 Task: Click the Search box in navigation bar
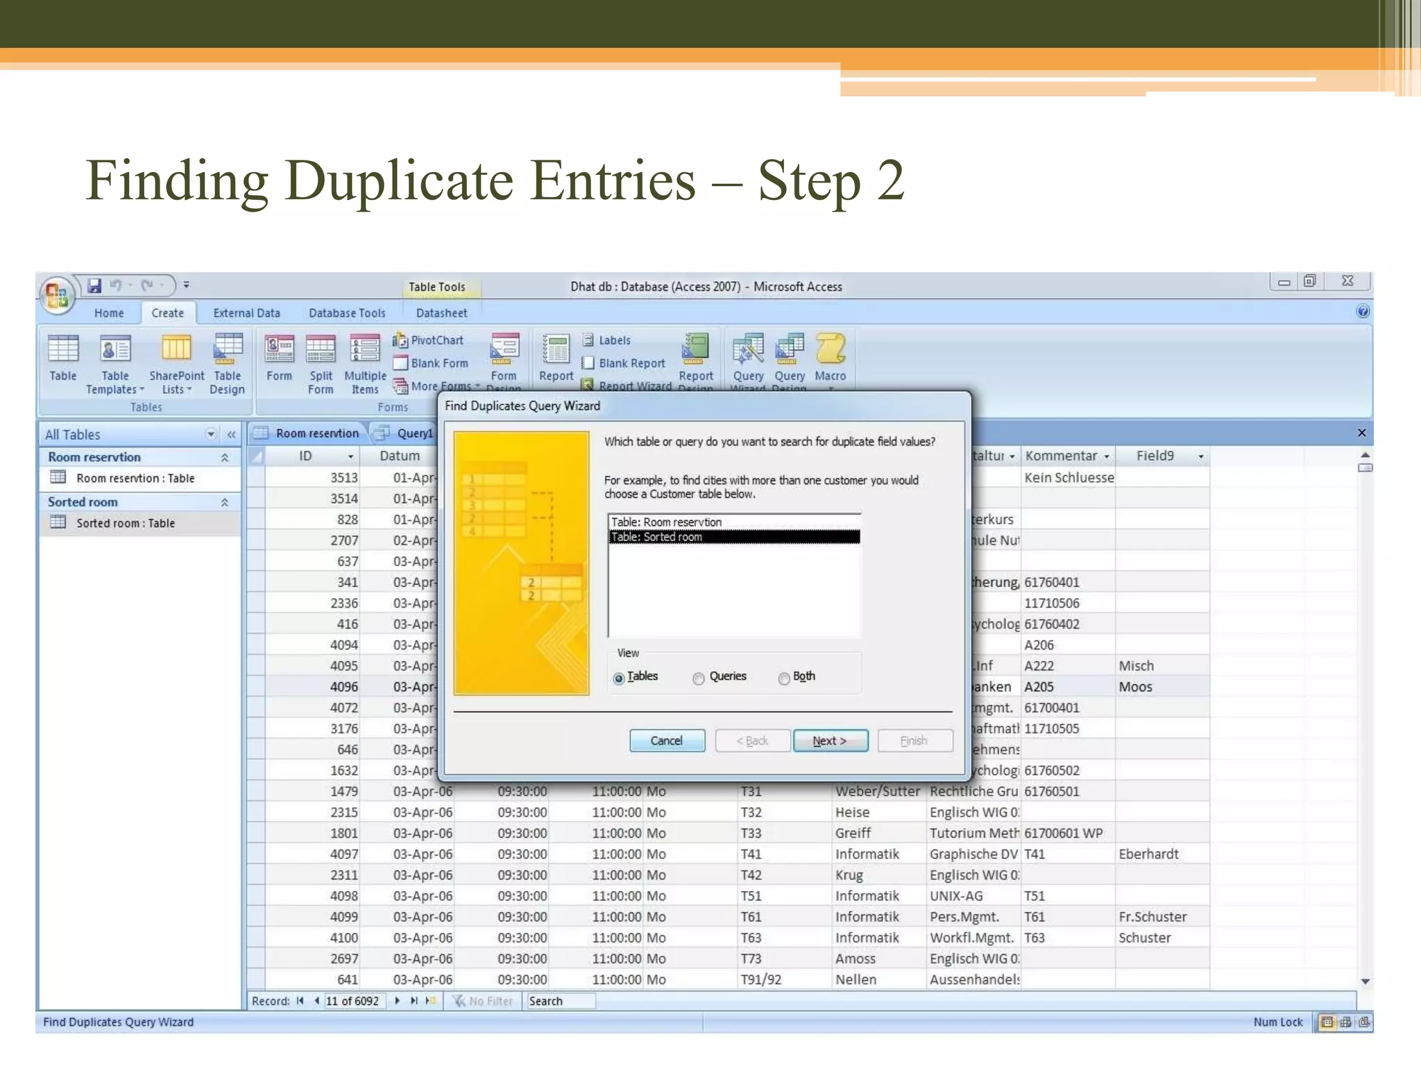point(561,1001)
